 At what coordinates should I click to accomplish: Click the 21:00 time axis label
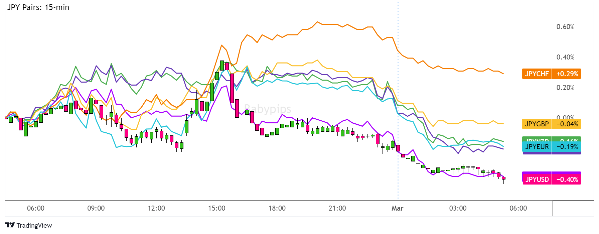337,208
